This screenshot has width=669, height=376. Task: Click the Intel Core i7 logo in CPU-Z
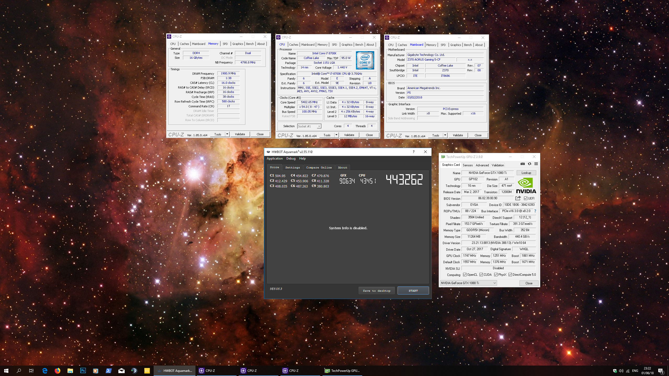[365, 60]
